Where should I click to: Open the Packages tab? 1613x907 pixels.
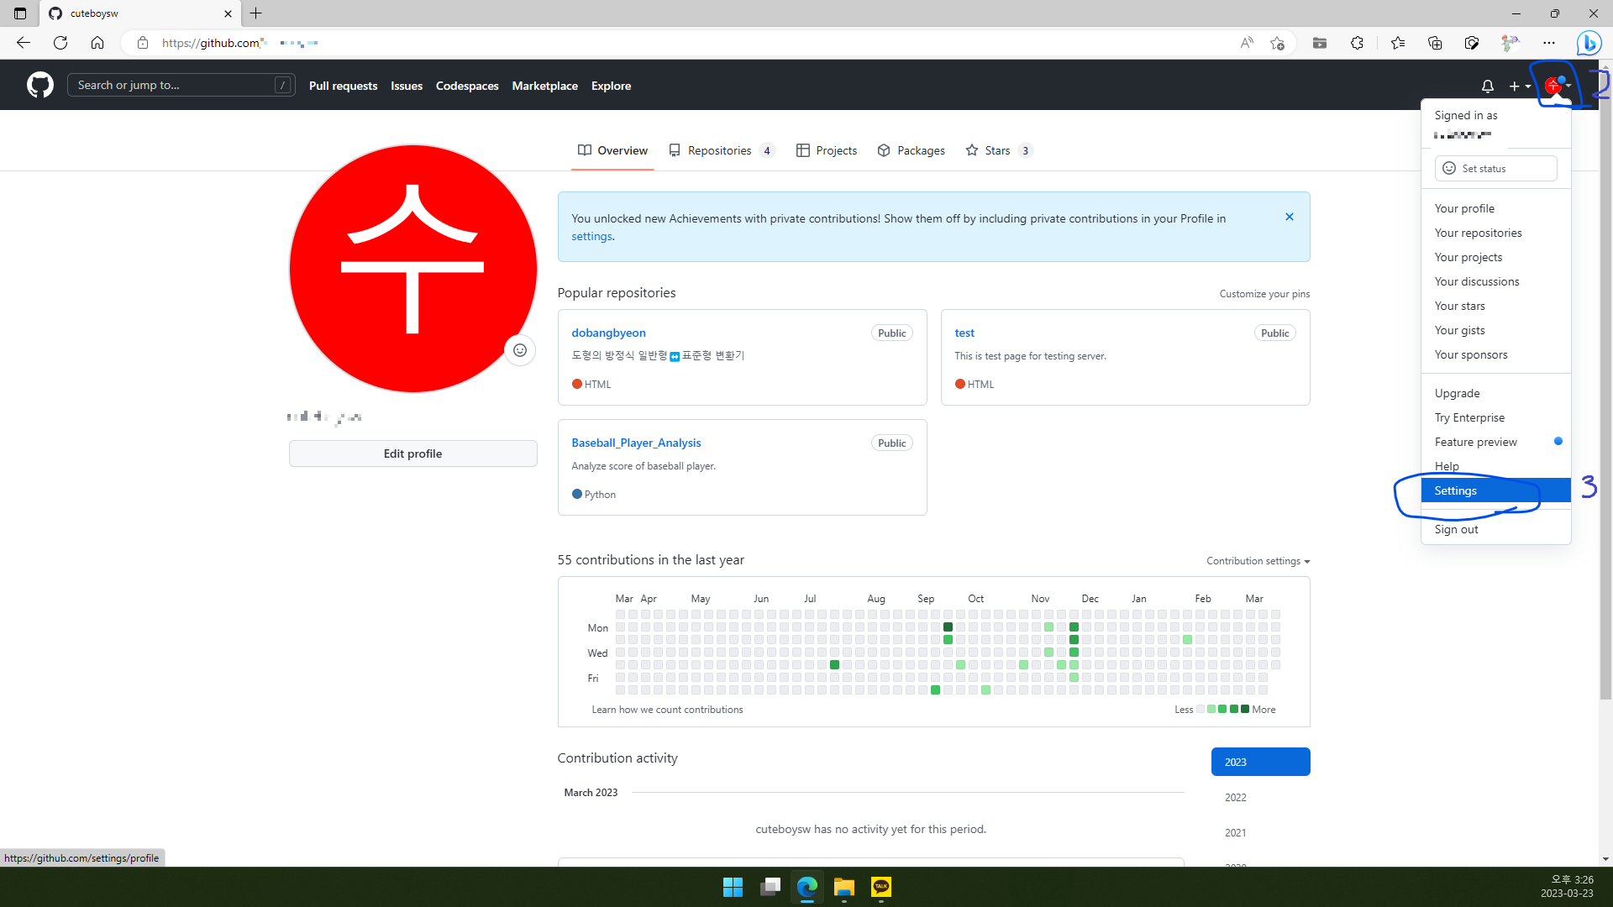(912, 150)
